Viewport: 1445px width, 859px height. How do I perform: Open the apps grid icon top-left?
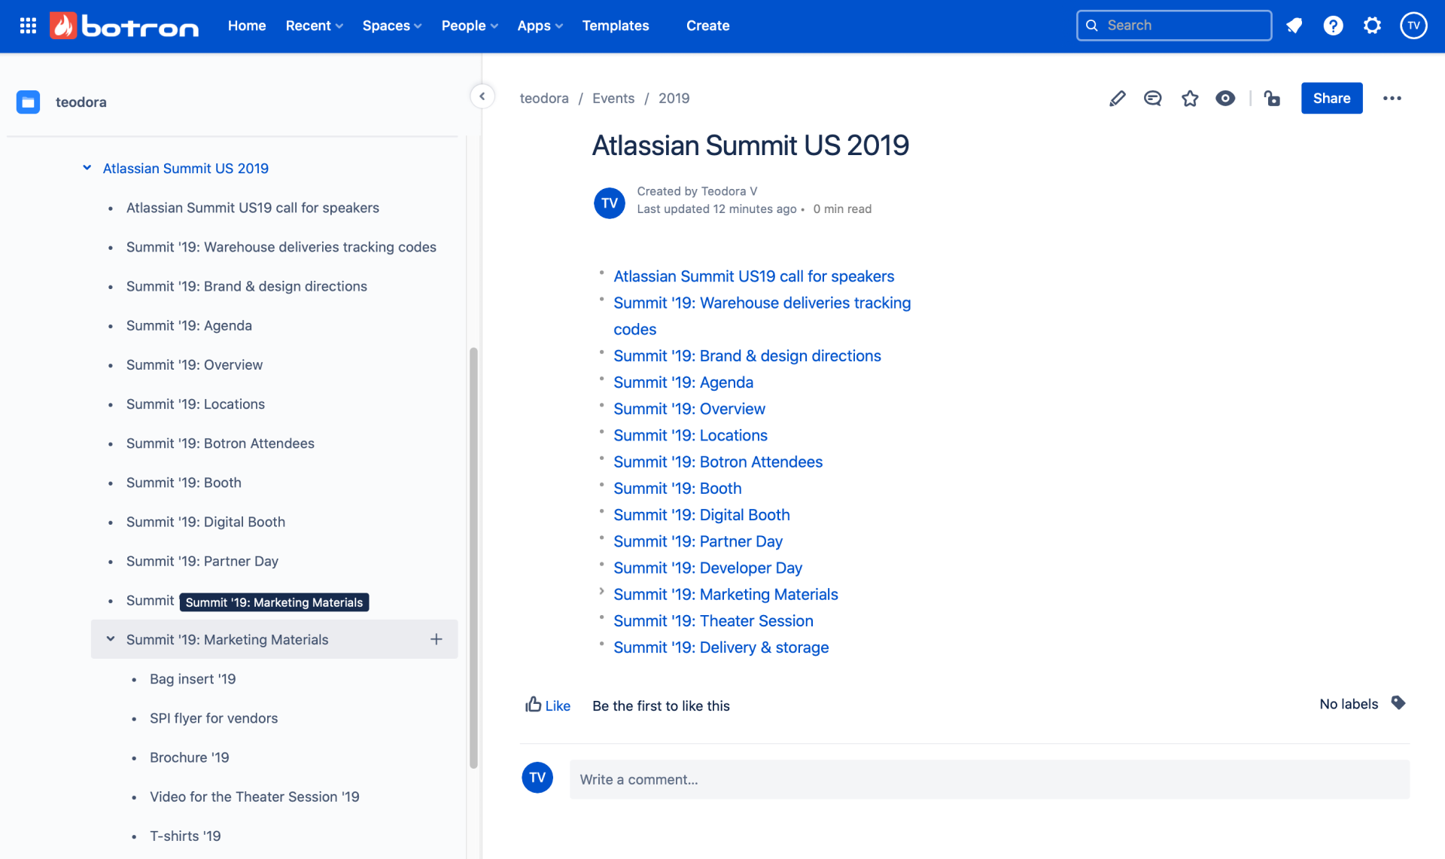point(28,26)
